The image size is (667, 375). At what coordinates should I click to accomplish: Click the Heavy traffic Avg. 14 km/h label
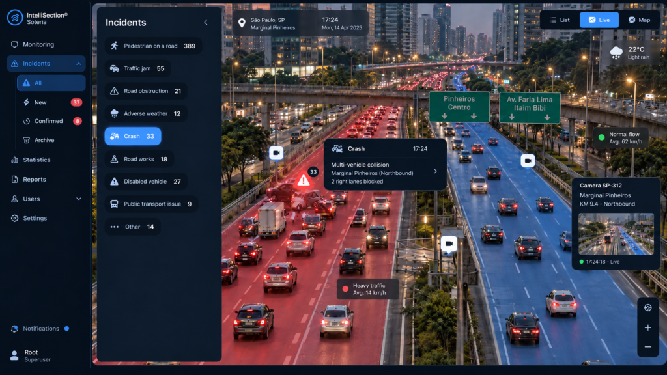point(369,289)
